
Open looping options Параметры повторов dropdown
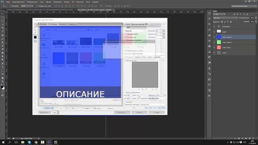point(153,105)
